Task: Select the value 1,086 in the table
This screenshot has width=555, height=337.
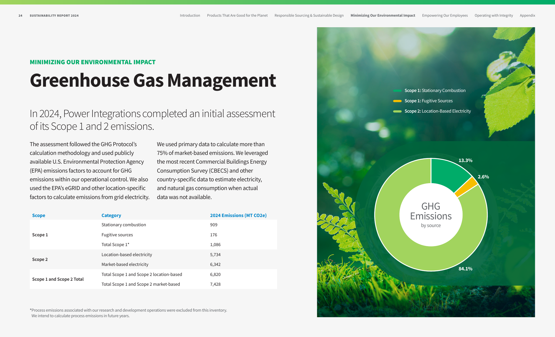Action: coord(215,245)
